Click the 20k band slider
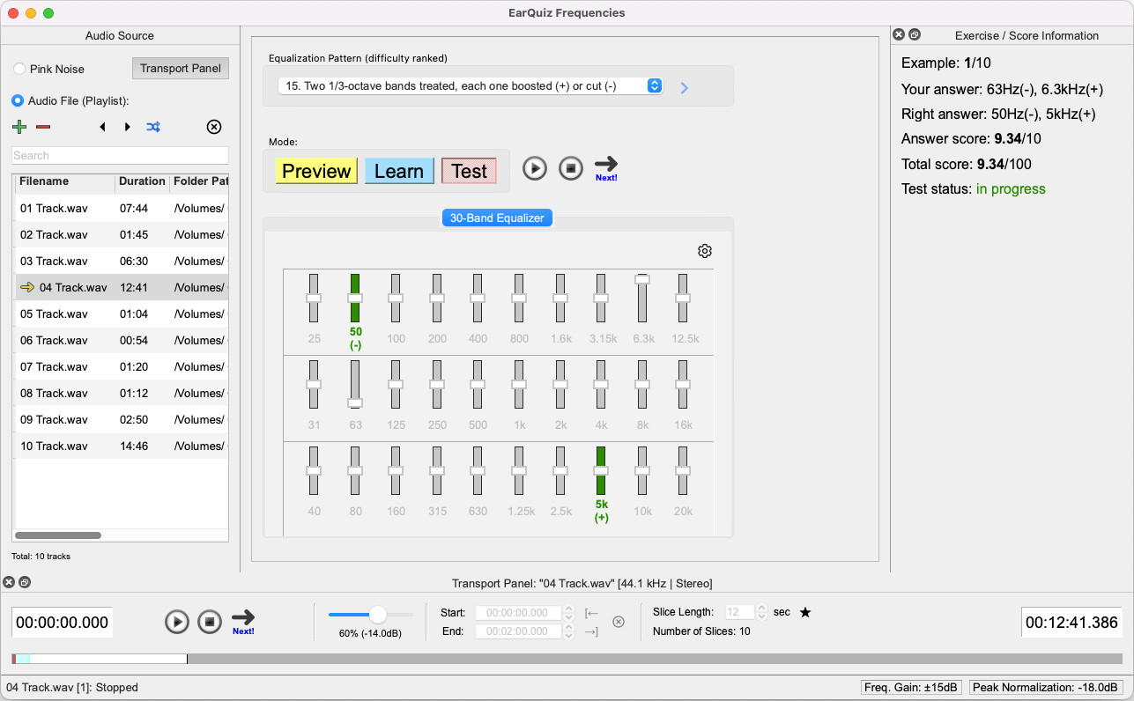The image size is (1134, 701). pyautogui.click(x=683, y=470)
